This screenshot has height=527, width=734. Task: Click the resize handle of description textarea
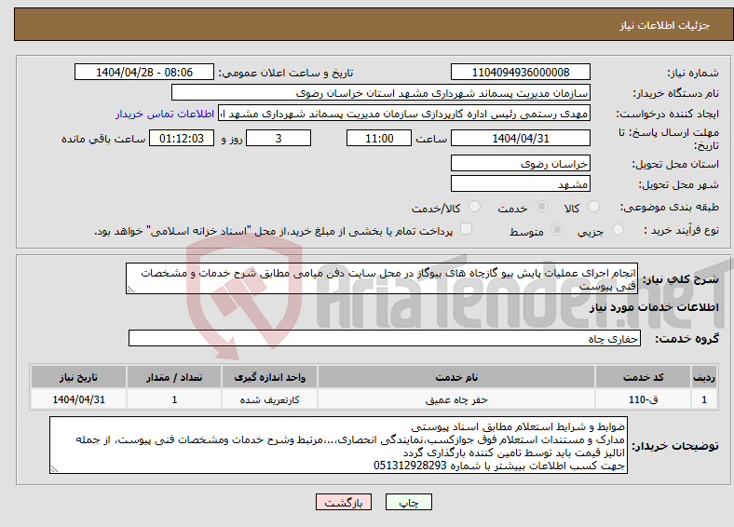[x=130, y=291]
